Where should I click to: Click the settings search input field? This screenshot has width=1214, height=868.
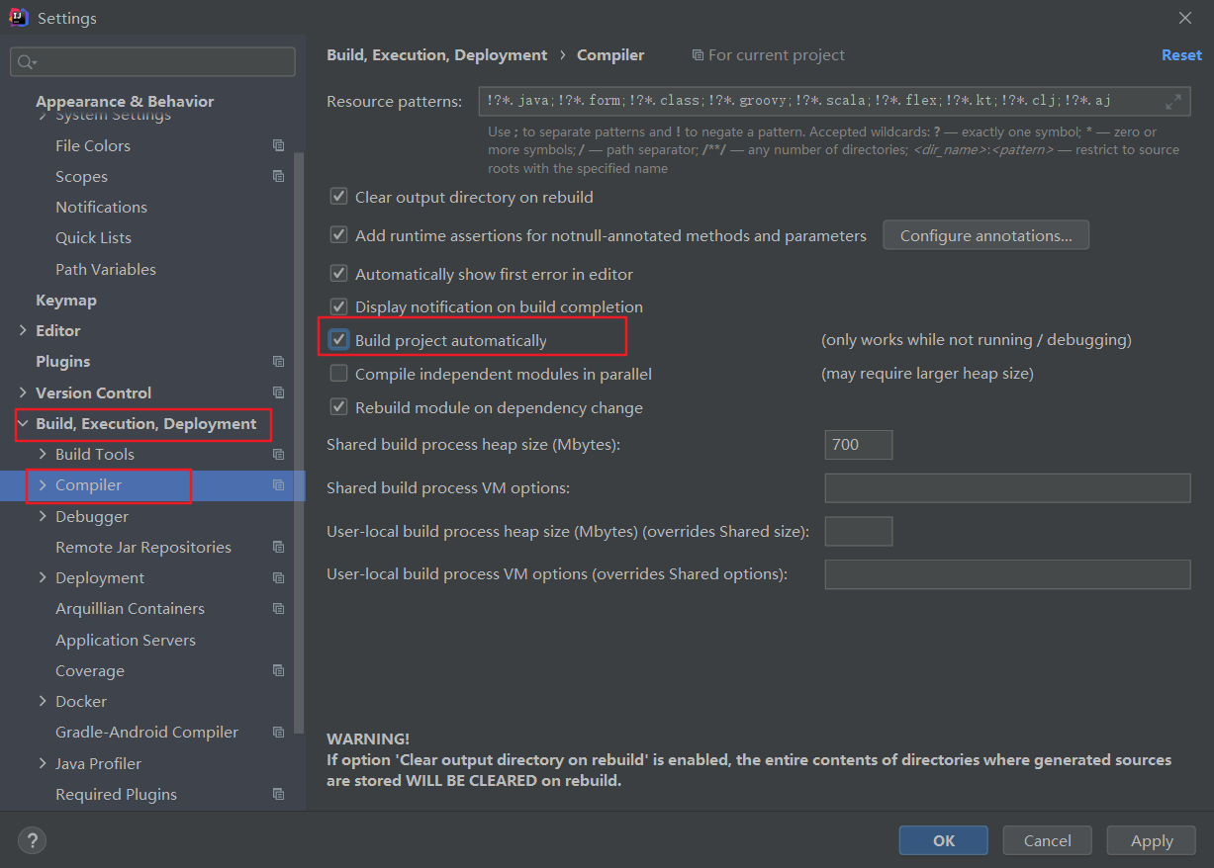coord(152,61)
